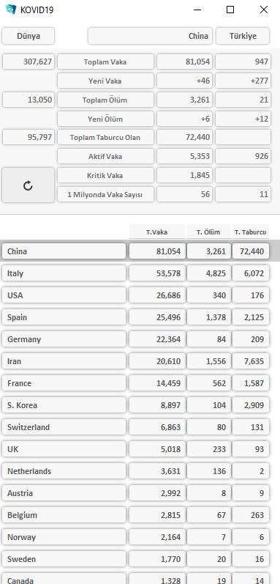The image size is (280, 584).
Task: Select the Türkiye button
Action: [243, 36]
